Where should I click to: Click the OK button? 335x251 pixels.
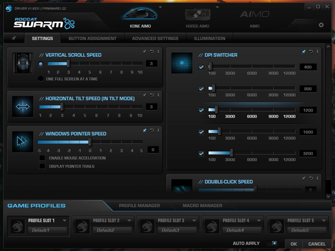point(294,244)
